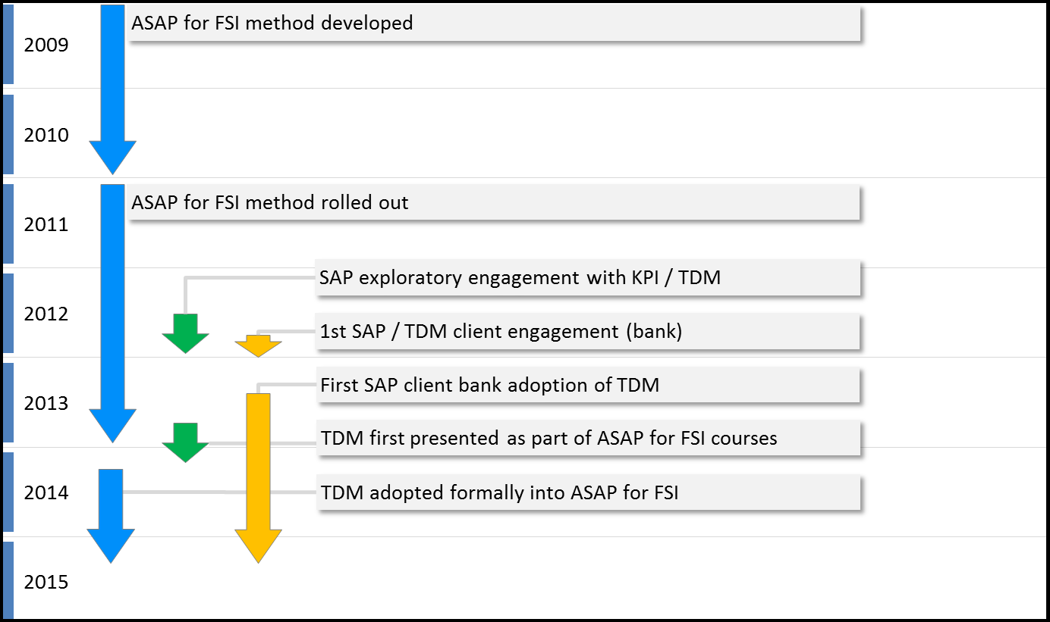Click 'SAP exploratory engagement with KPI / TDM' box
1050x622 pixels.
pos(588,277)
